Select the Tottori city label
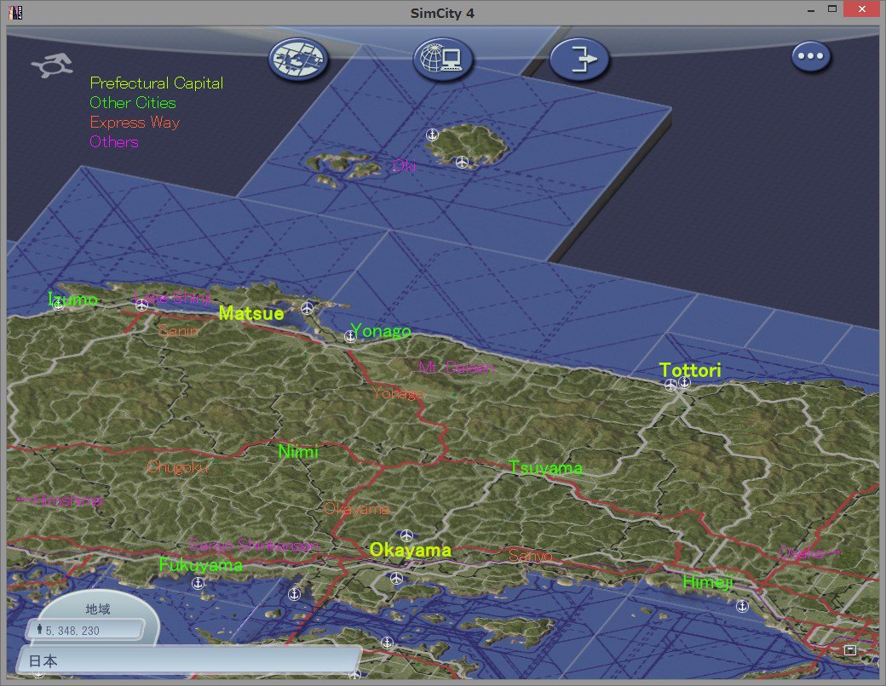886x686 pixels. click(x=690, y=370)
